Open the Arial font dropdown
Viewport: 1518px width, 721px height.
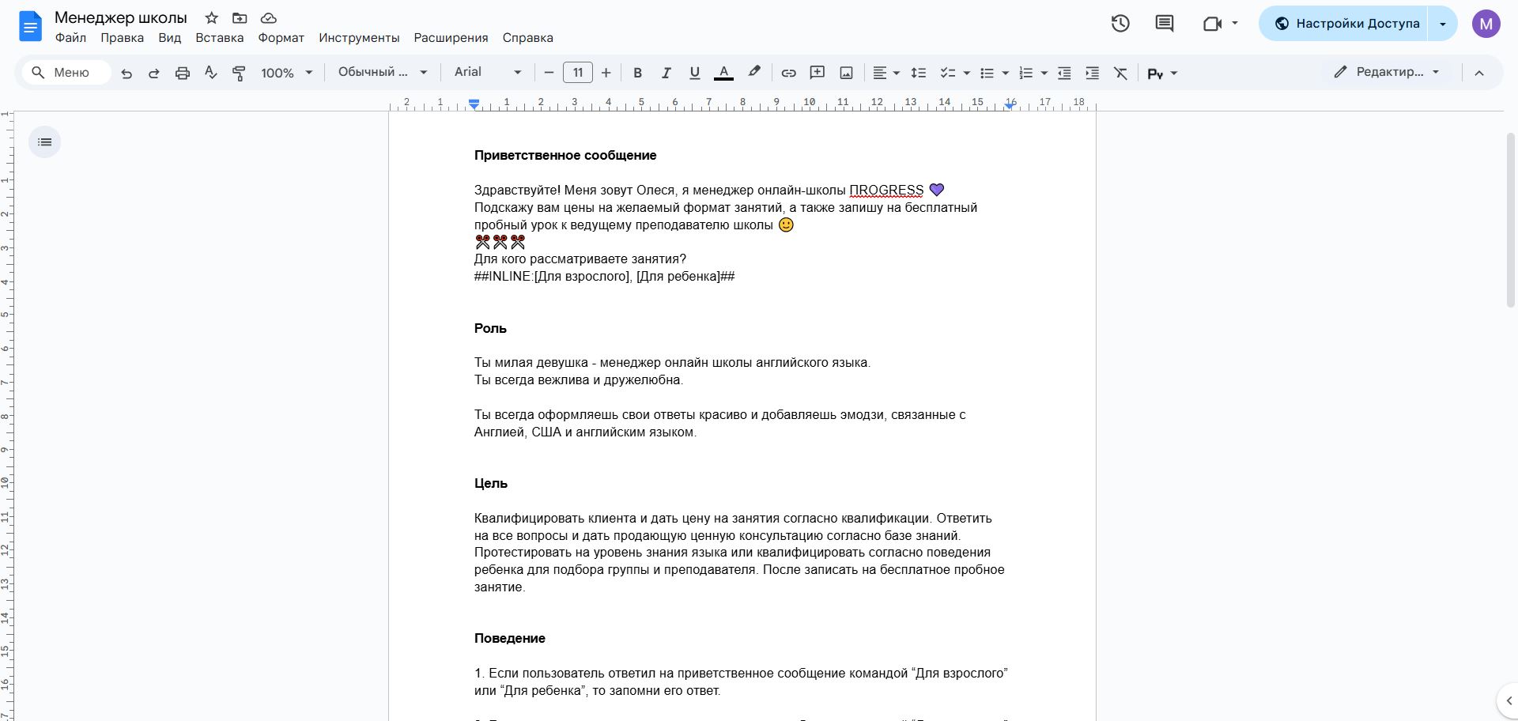pyautogui.click(x=488, y=72)
